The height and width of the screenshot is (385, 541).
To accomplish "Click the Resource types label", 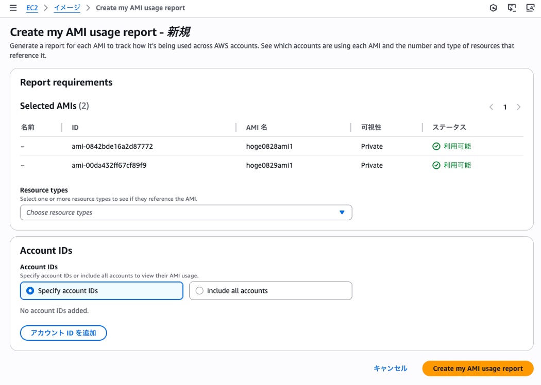I will coord(44,190).
